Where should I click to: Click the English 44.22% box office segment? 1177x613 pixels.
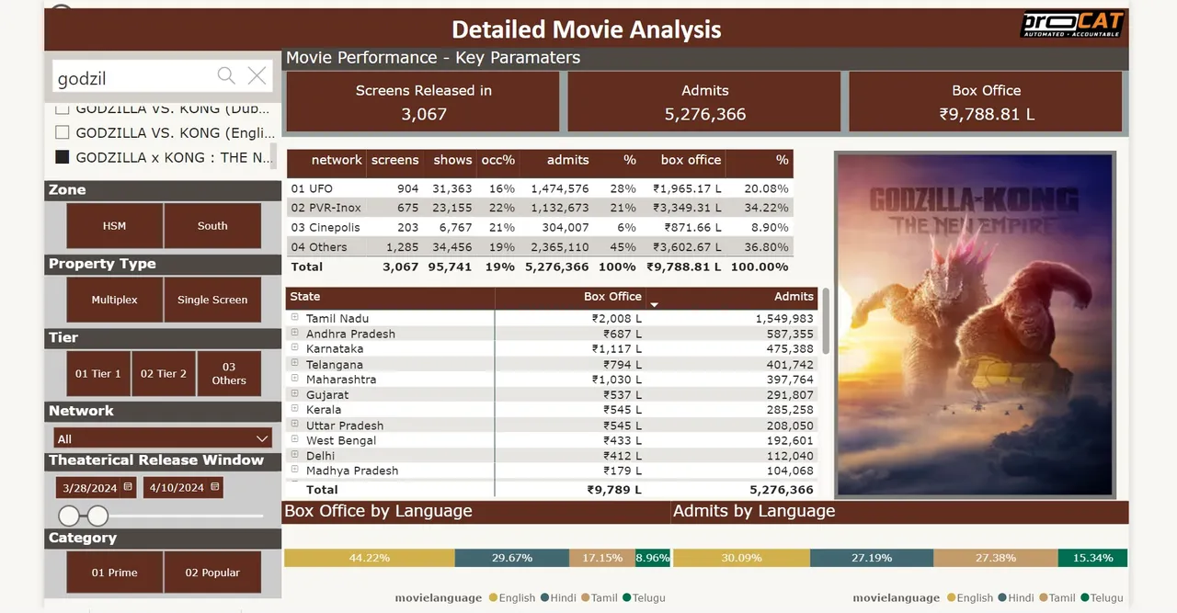(370, 558)
